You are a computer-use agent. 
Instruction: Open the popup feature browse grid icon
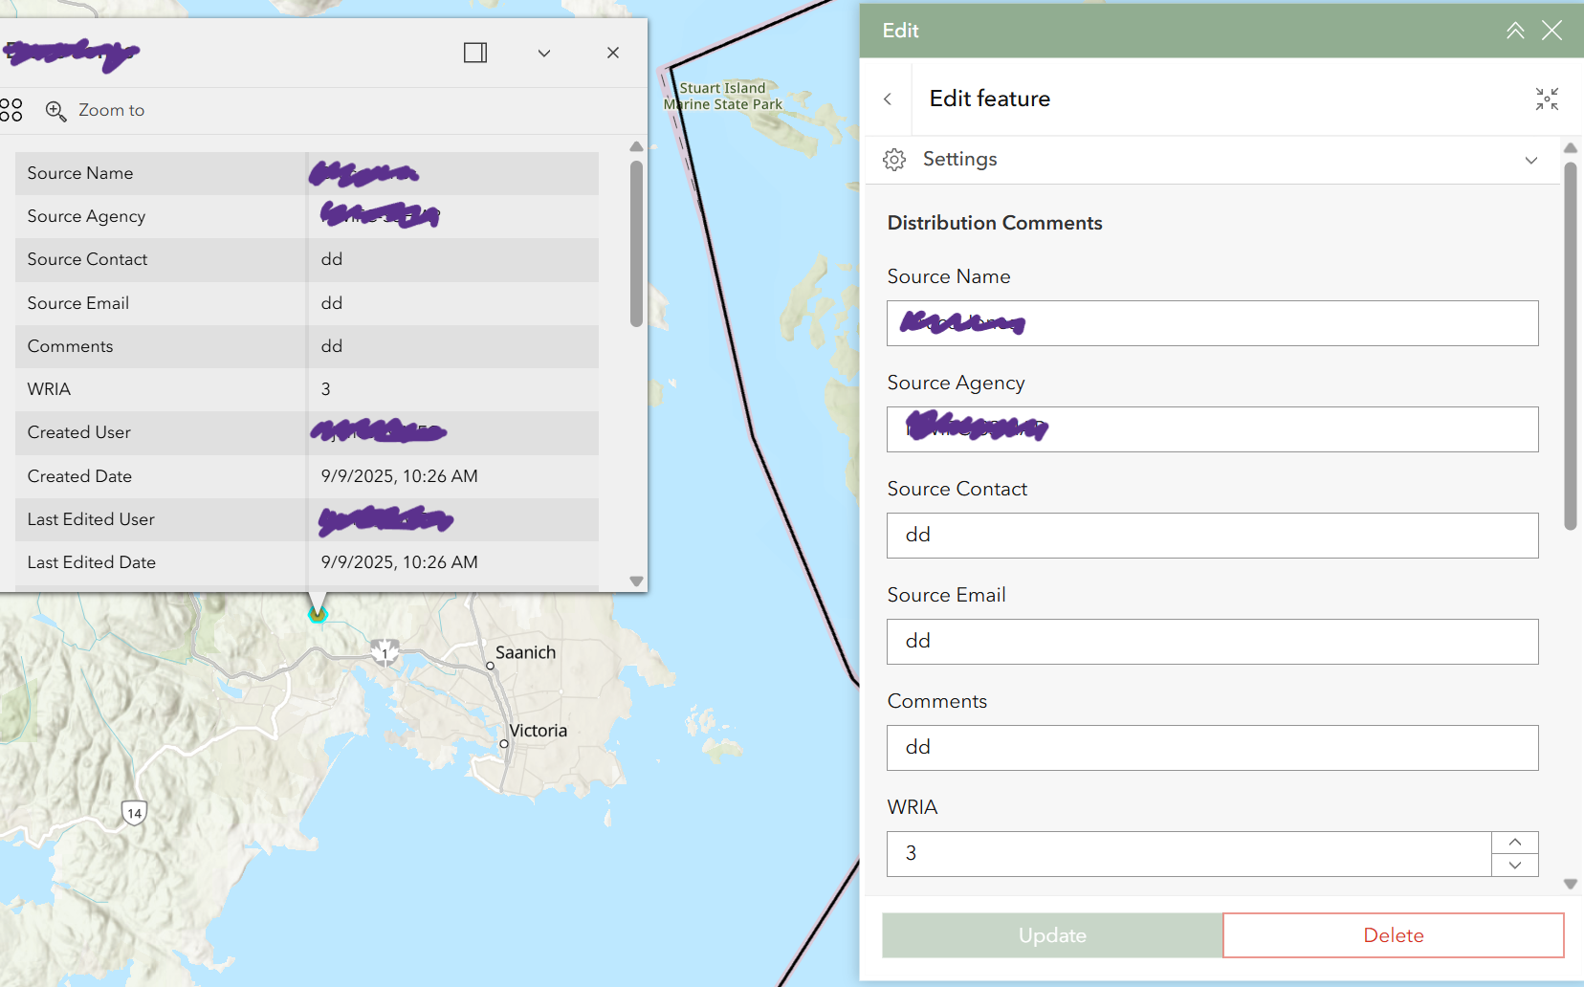(x=12, y=110)
